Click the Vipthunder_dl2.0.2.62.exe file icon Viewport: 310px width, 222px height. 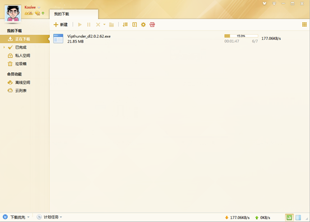click(58, 39)
